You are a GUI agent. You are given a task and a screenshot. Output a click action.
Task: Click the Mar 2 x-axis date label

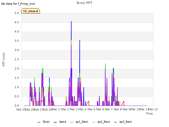coord(65,109)
